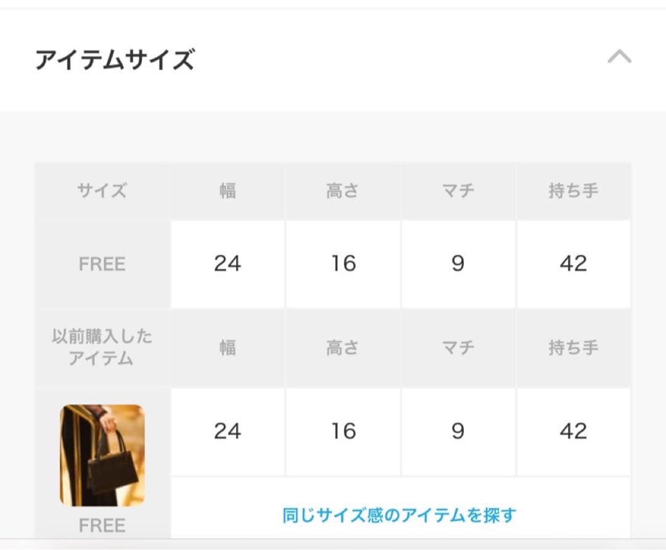Select the 高さ column header
This screenshot has width=666, height=550.
click(343, 190)
